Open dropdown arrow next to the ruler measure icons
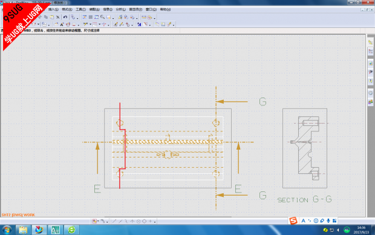 [154, 18]
